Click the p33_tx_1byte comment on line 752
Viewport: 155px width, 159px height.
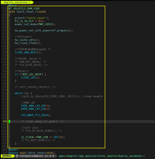click(51, 96)
